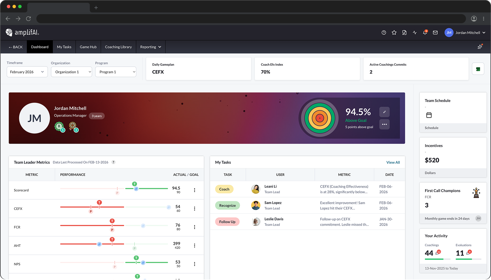
Task: Open the Coaching Library tab
Action: [118, 47]
